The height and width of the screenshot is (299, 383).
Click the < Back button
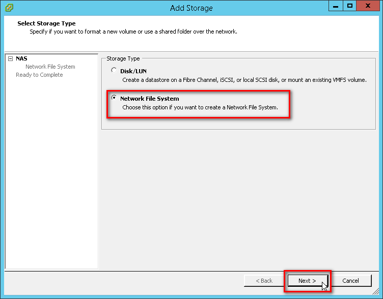[x=264, y=281]
